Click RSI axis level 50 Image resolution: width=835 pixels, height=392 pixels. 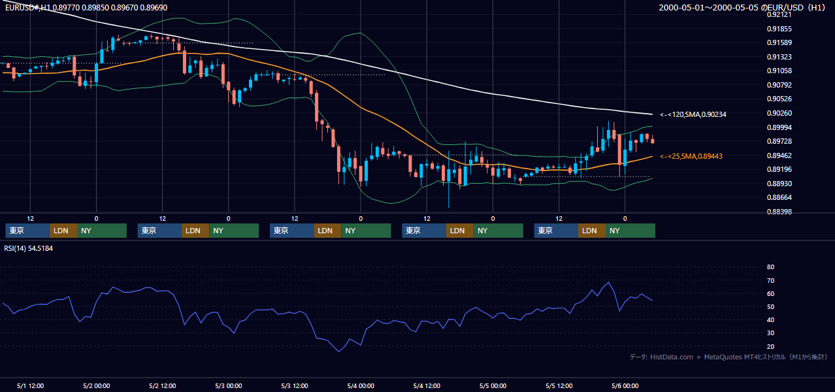coord(770,306)
